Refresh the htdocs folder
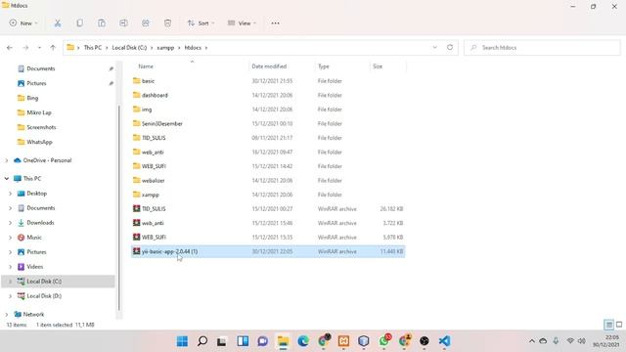 [x=450, y=47]
